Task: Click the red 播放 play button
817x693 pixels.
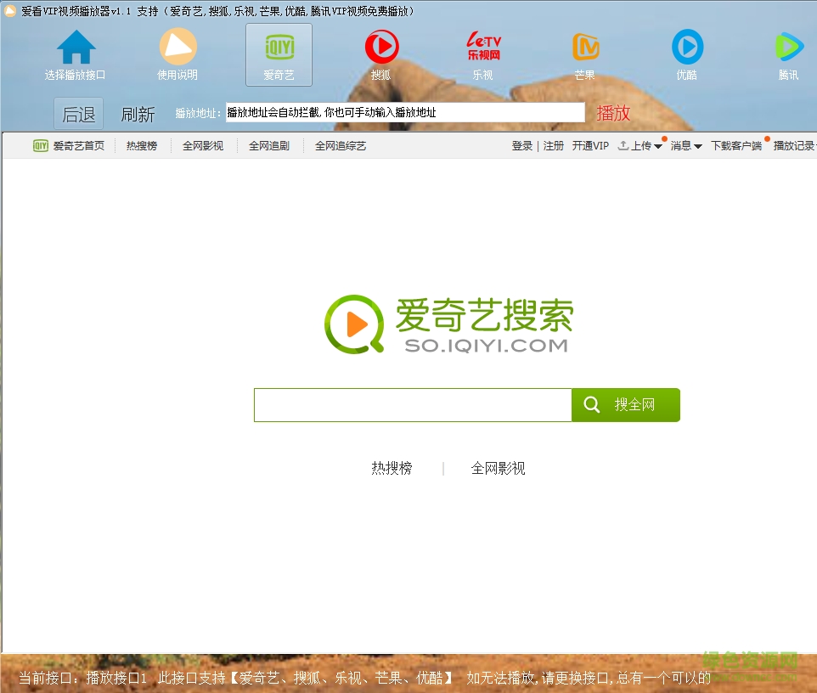Action: pos(613,112)
